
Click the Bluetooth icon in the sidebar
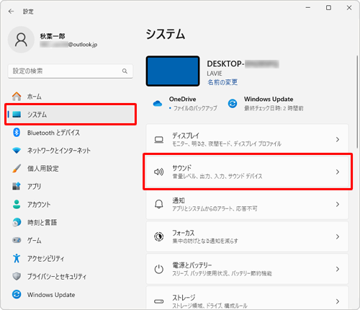coord(17,133)
